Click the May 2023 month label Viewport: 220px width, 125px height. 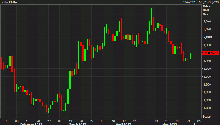click(x=169, y=124)
